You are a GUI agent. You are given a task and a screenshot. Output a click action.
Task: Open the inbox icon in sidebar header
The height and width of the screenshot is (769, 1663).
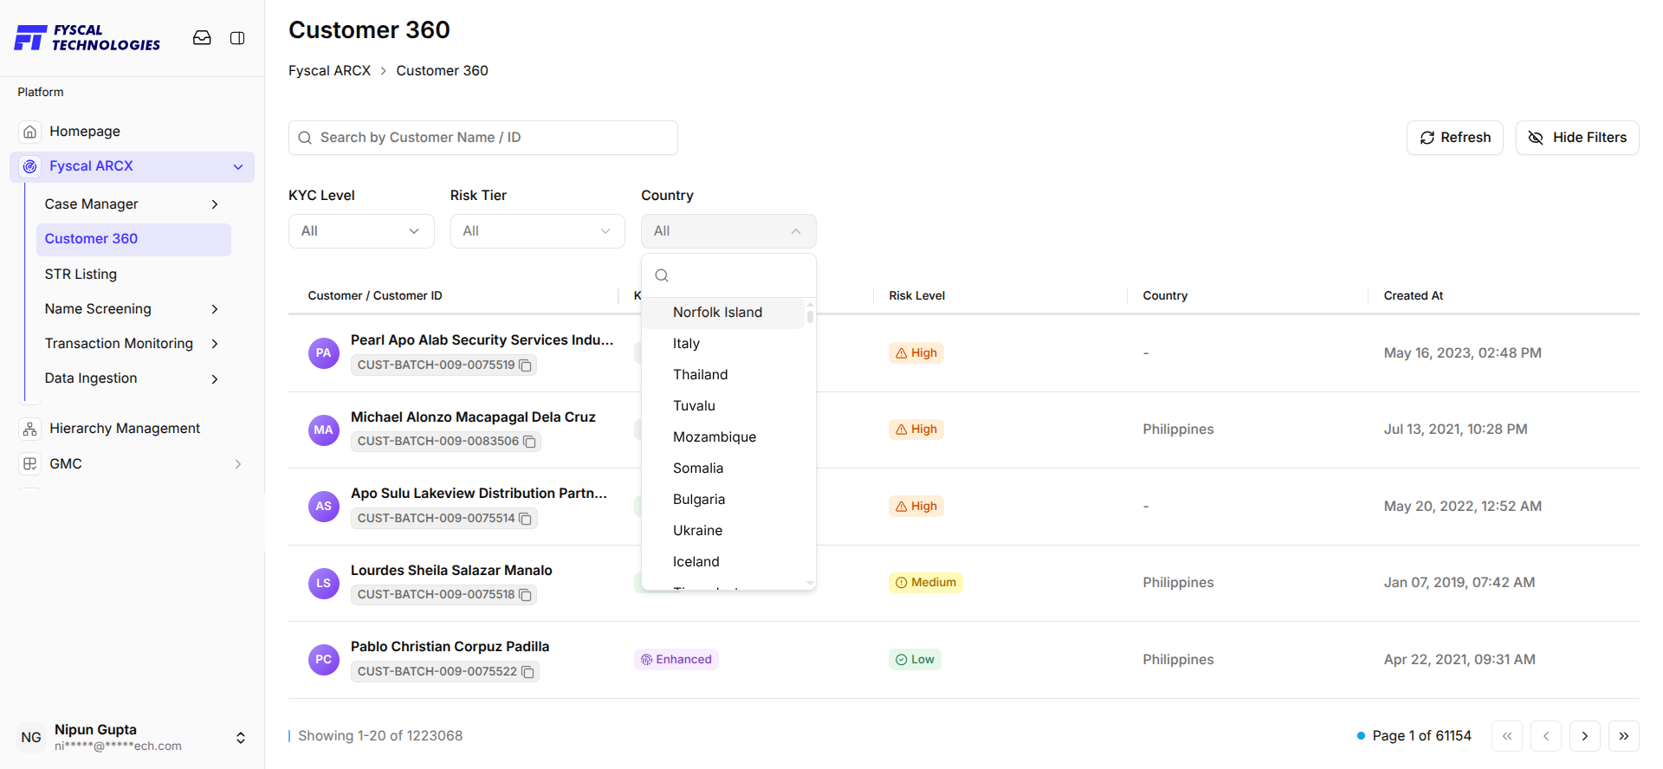tap(202, 38)
